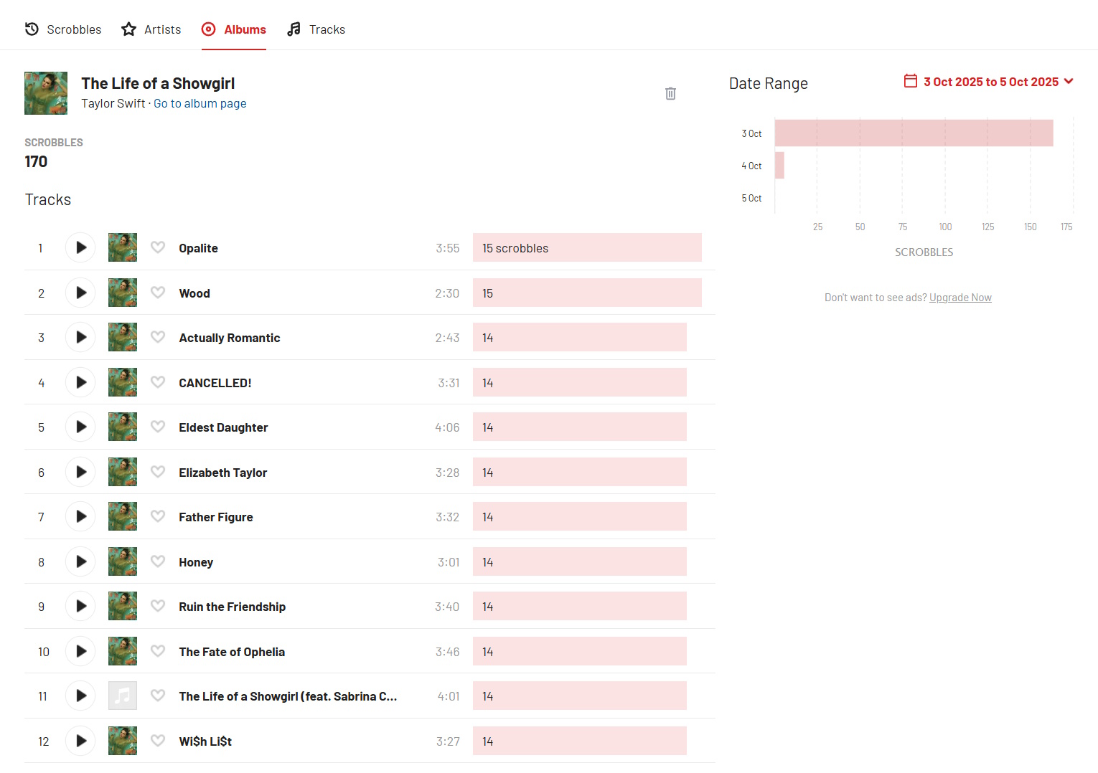Click the Opalite row album thumbnail
This screenshot has width=1098, height=773.
[123, 247]
